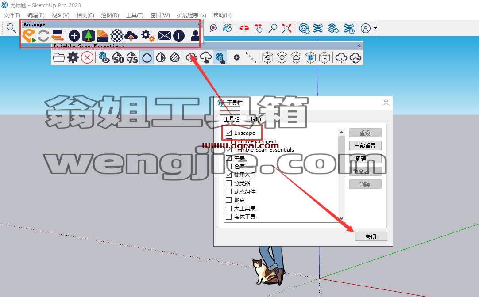Open Scan Essentials gear settings
This screenshot has height=297, width=479.
pos(73,57)
